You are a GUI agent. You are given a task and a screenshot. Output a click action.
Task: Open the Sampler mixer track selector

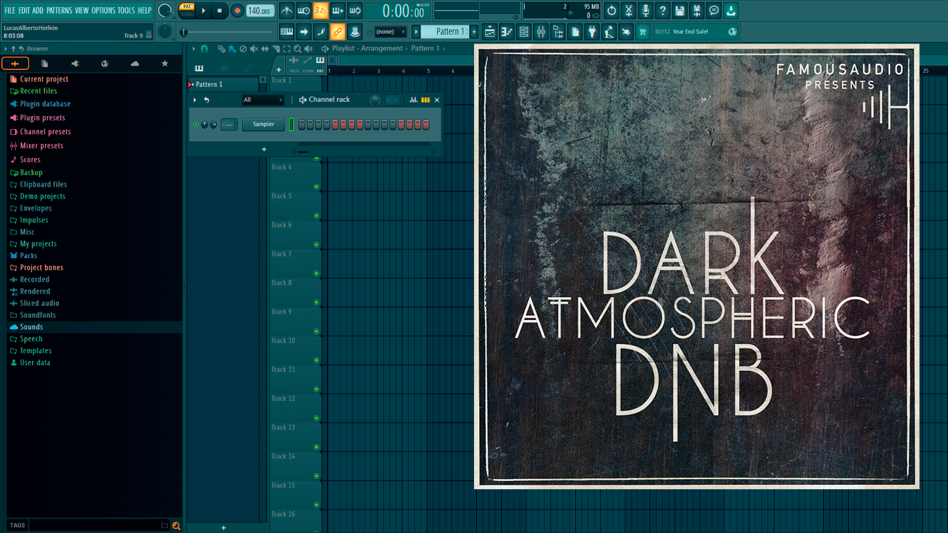[229, 124]
